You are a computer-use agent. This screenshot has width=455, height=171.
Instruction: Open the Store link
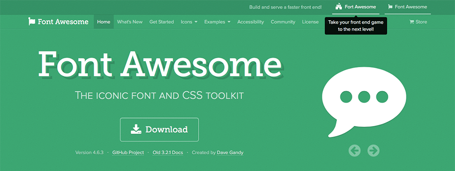click(418, 22)
